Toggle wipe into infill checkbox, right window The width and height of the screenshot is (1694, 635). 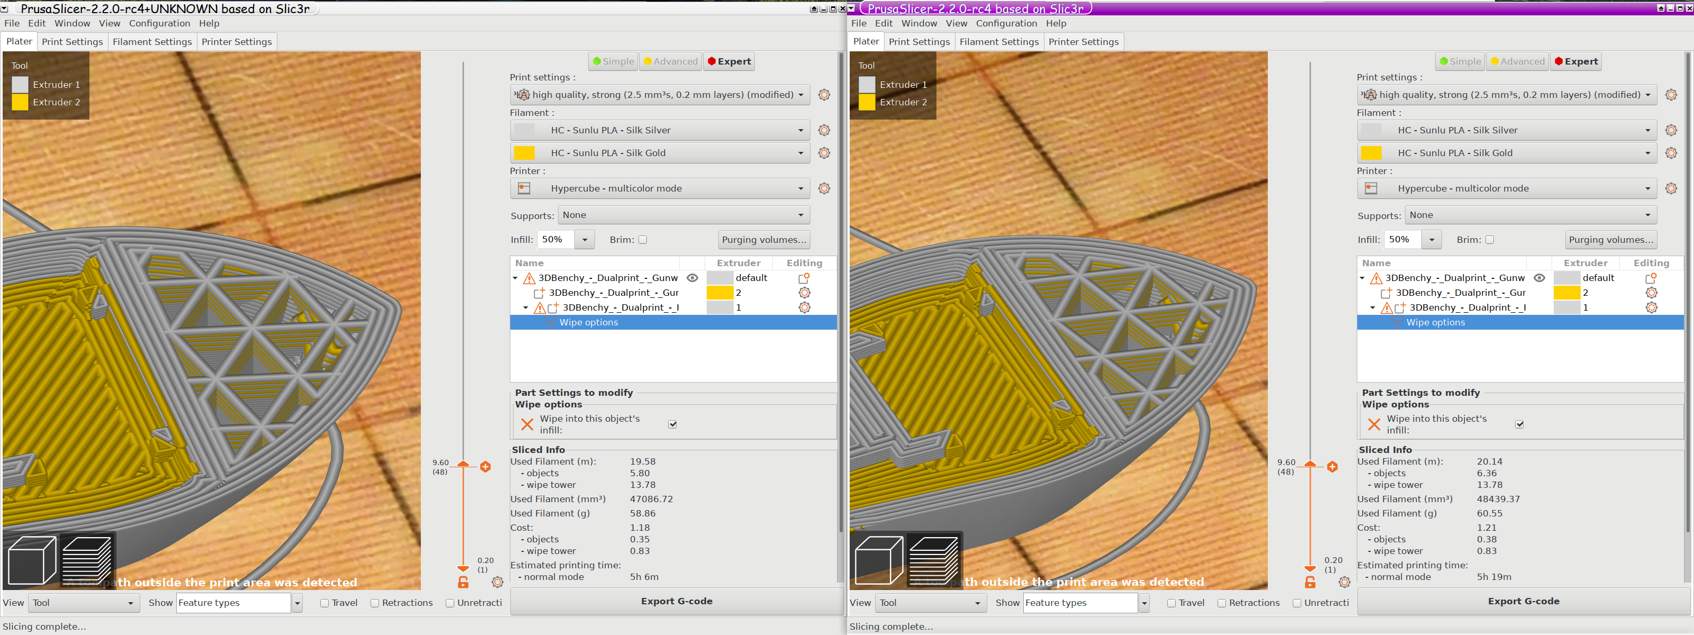pos(1519,424)
